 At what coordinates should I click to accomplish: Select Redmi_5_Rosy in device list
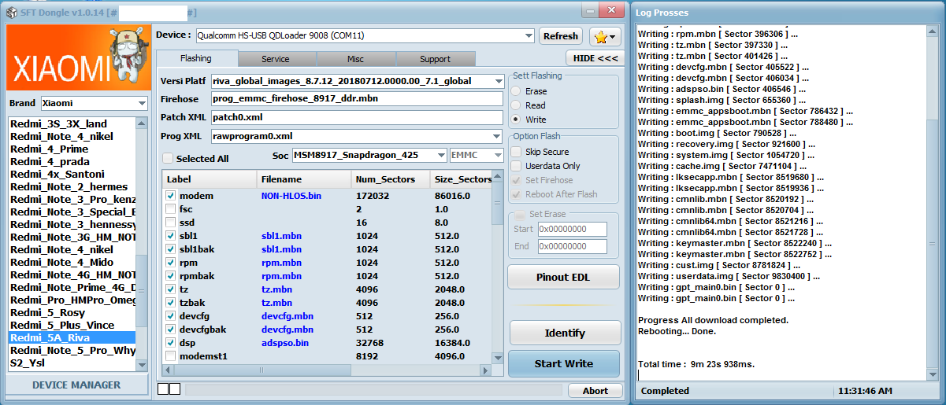pos(72,313)
